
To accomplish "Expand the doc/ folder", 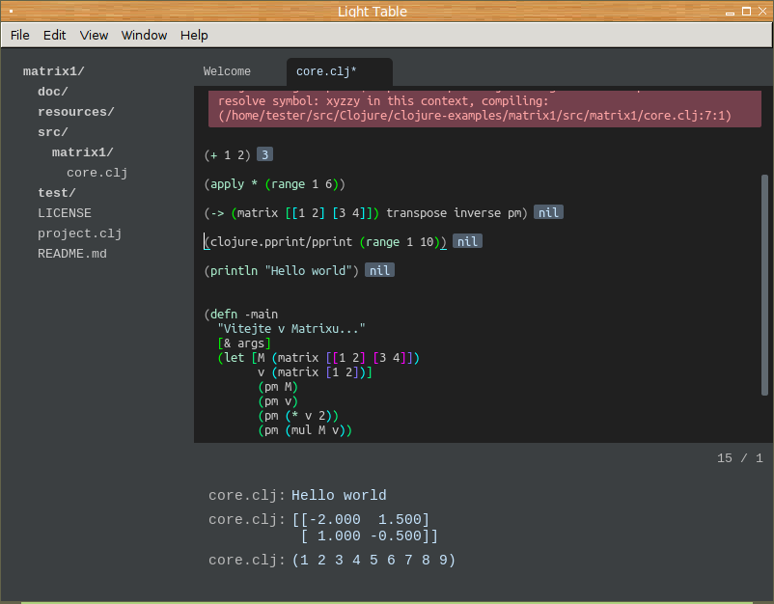I will click(53, 92).
